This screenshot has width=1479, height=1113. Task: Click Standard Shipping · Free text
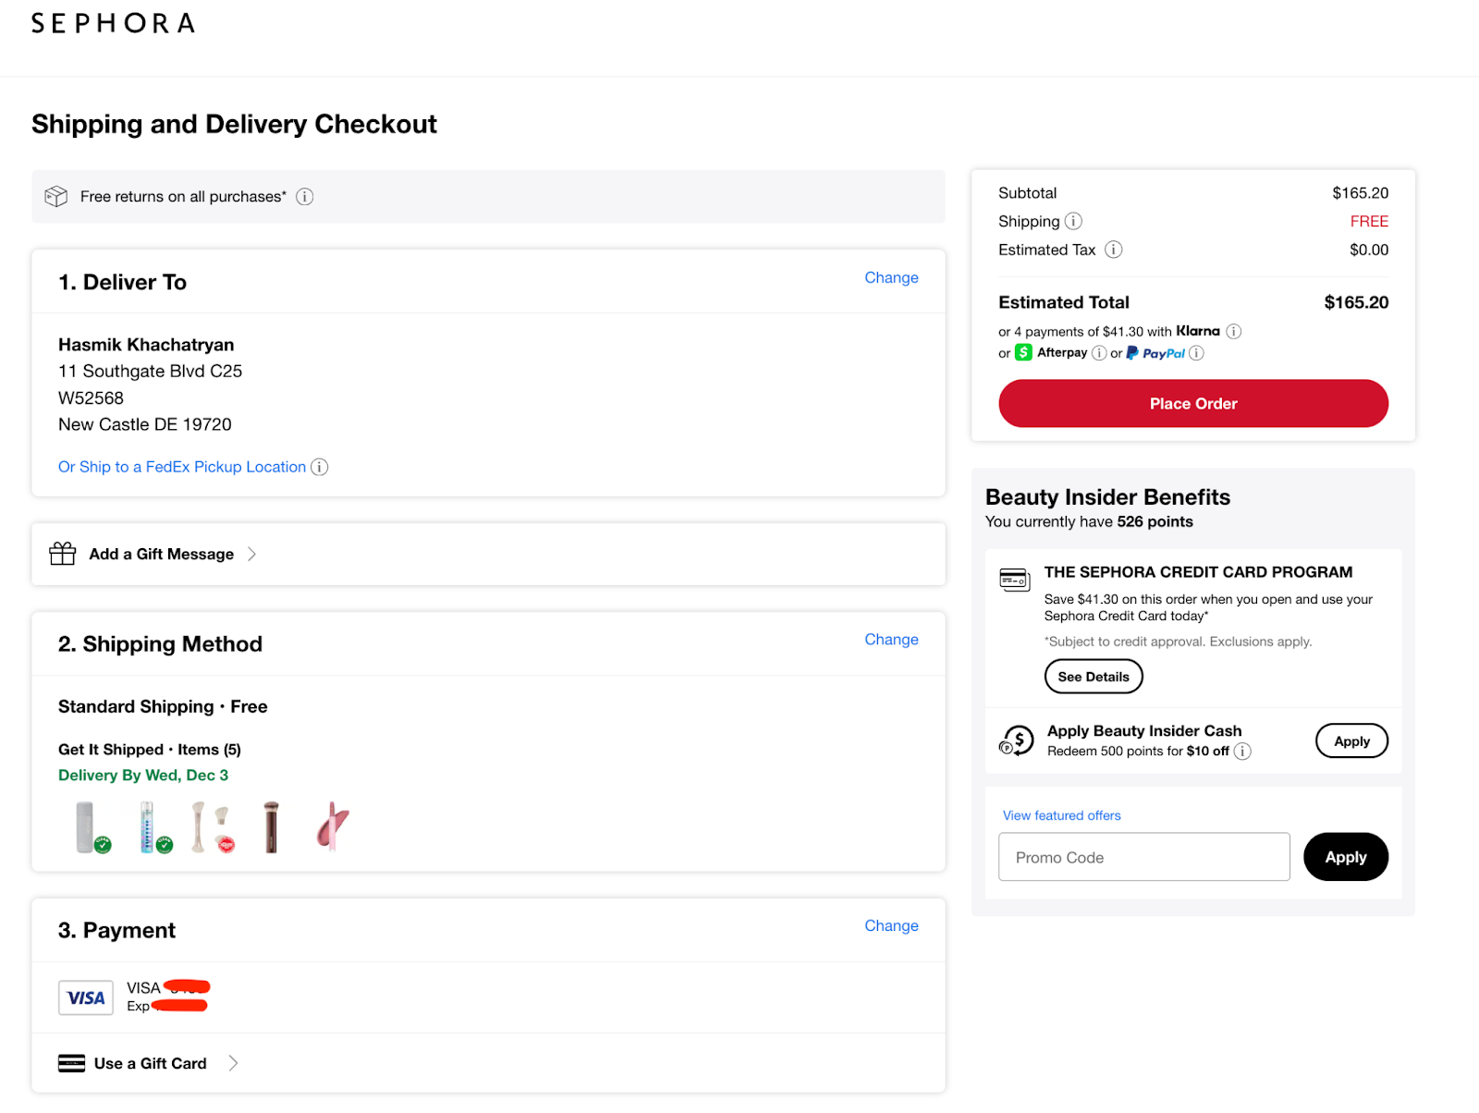[x=163, y=707]
